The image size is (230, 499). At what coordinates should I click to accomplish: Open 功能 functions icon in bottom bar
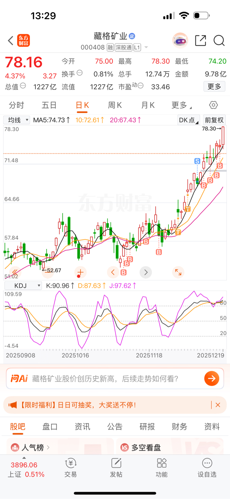(162, 463)
